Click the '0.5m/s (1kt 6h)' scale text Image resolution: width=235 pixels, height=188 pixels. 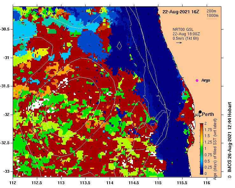[x=185, y=38]
